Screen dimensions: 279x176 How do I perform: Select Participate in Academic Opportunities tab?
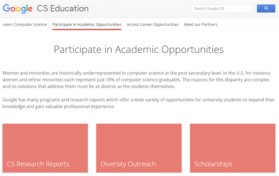[x=87, y=25]
